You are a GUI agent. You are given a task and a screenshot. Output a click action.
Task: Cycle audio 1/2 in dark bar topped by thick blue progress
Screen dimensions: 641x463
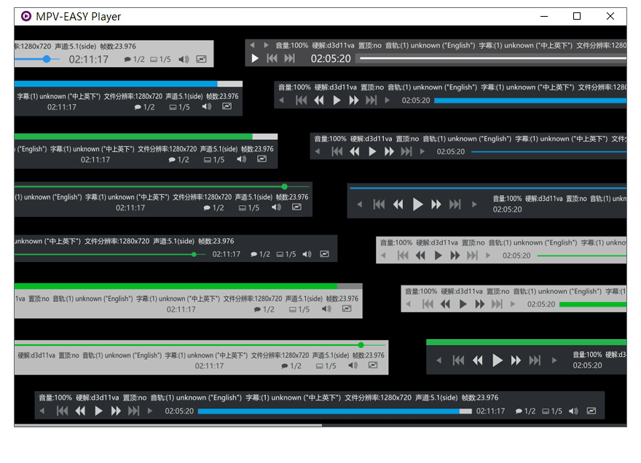click(144, 107)
